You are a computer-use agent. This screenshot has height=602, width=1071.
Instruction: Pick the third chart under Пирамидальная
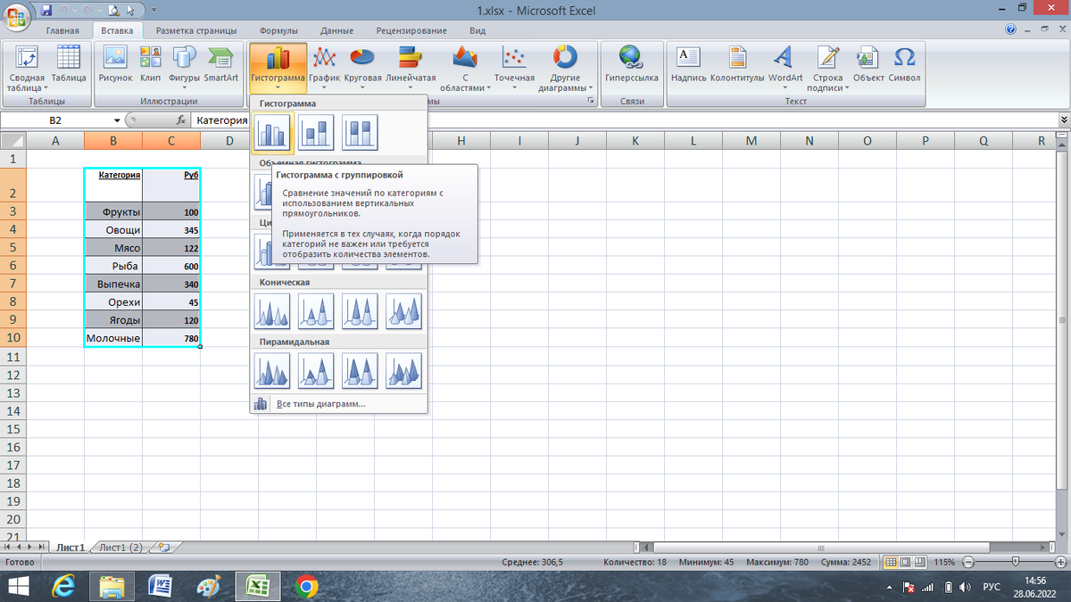point(360,371)
